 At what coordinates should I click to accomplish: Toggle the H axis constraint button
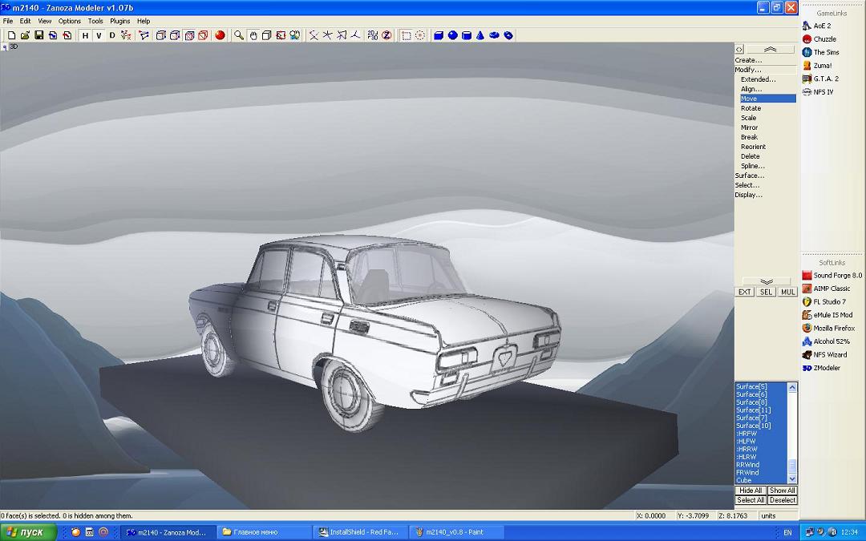click(86, 35)
